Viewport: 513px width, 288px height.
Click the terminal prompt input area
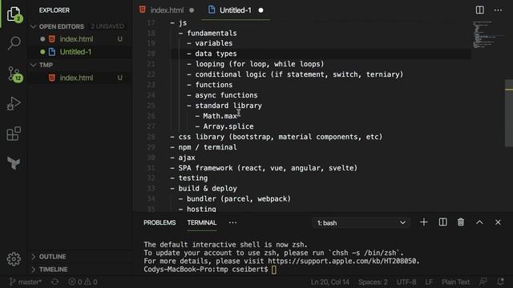coord(274,270)
